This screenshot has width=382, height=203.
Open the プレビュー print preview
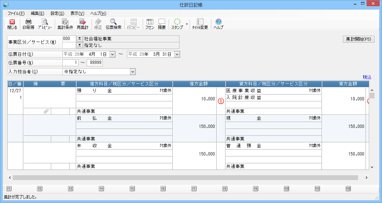tap(45, 24)
